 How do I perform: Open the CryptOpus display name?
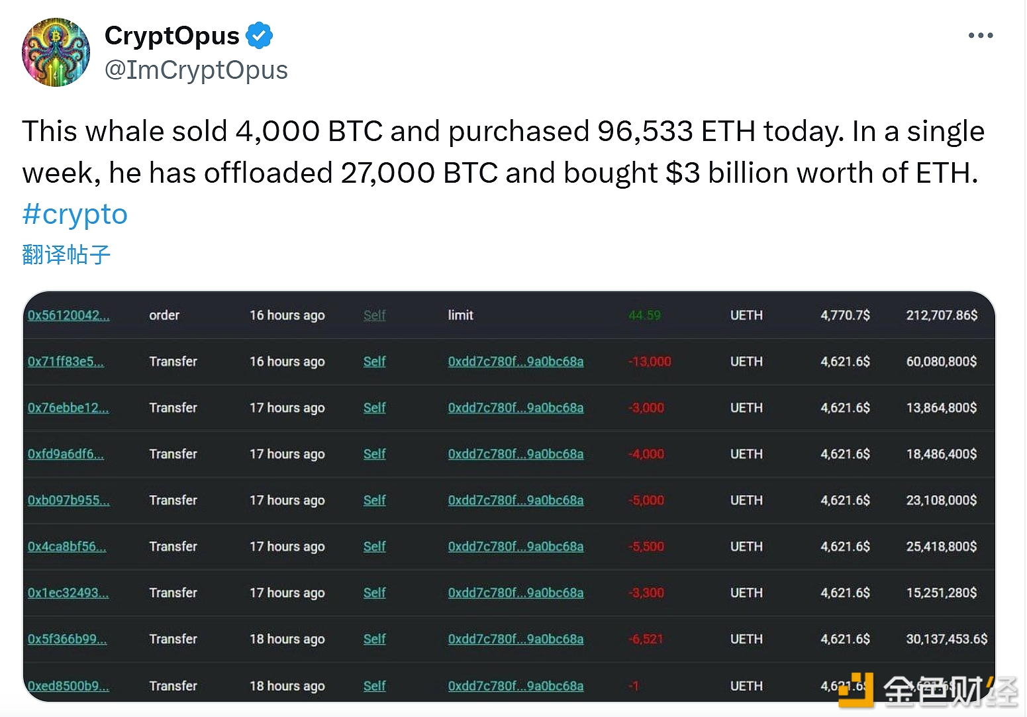click(172, 36)
